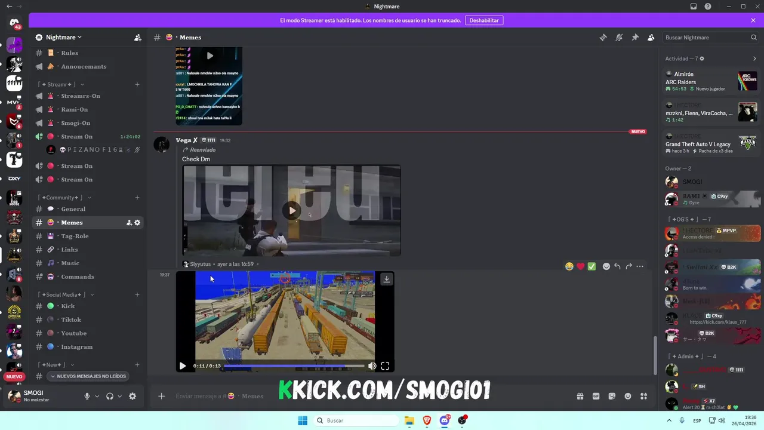This screenshot has height=430, width=764.
Task: Toggle the headphones deafen in the user panel
Action: [x=110, y=396]
